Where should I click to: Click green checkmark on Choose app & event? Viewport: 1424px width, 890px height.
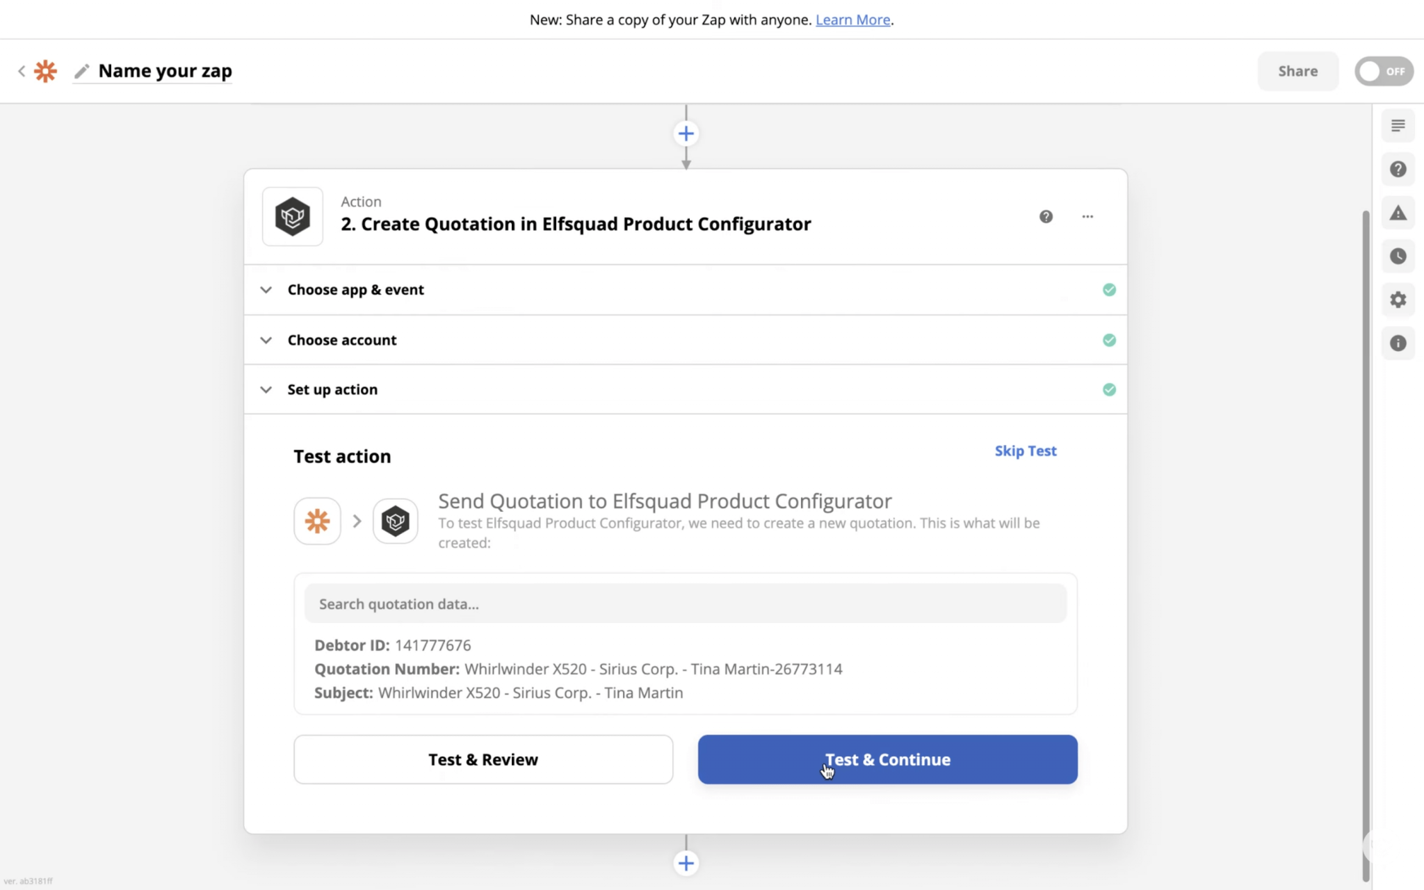pyautogui.click(x=1109, y=289)
